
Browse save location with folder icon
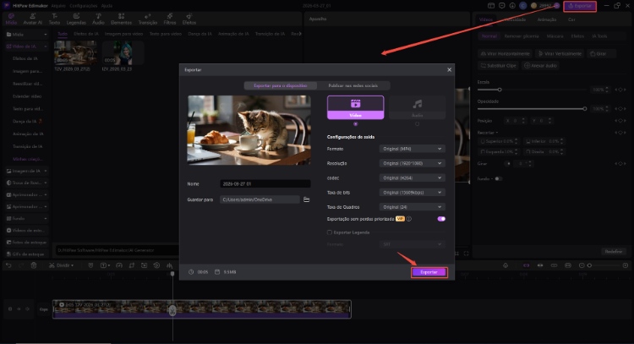(305, 199)
